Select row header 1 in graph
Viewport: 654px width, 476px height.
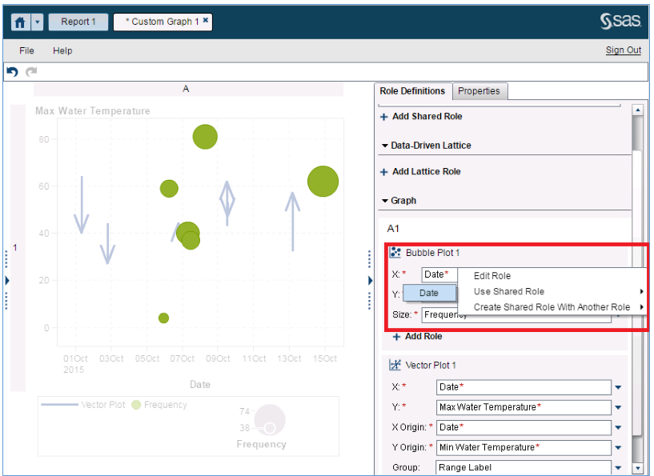click(18, 248)
